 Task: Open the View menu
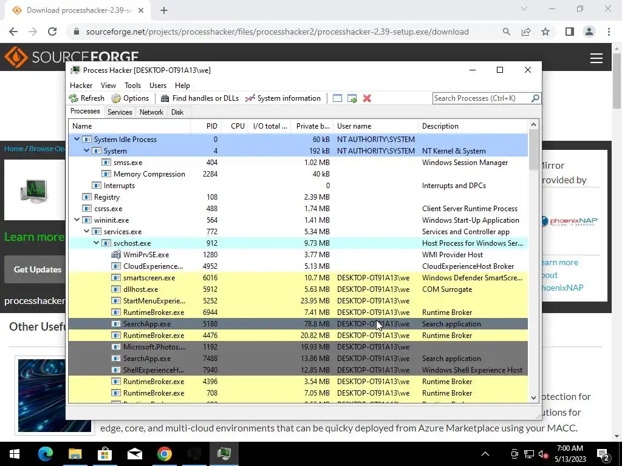pos(108,86)
